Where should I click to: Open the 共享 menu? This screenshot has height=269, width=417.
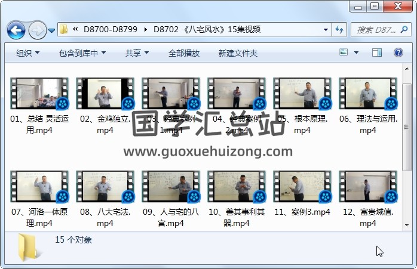point(137,53)
